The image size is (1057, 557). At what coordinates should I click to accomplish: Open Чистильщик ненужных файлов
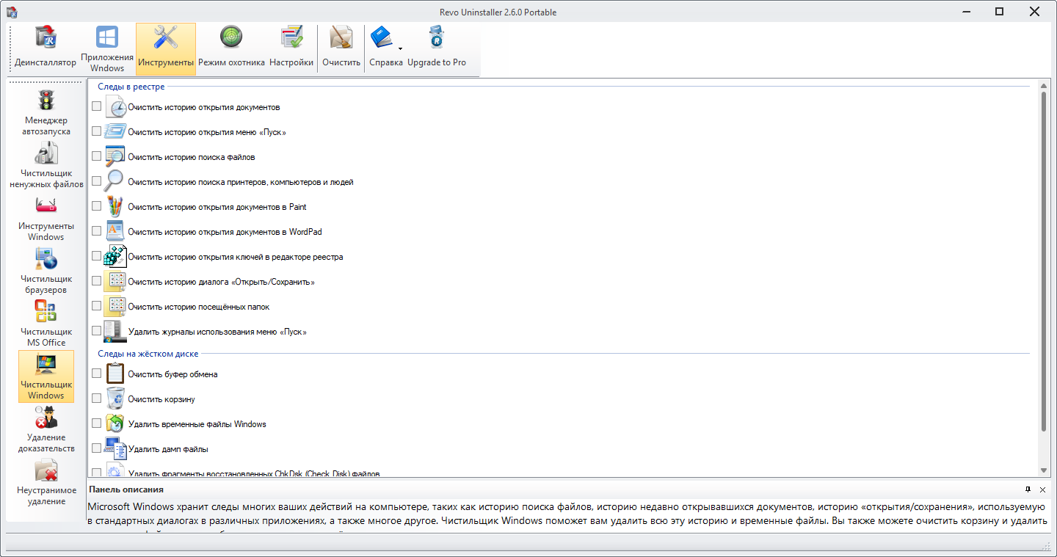point(46,165)
